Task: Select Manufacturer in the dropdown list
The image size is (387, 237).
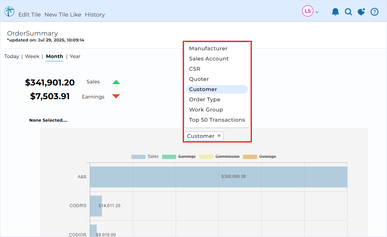Action: pyautogui.click(x=217, y=49)
